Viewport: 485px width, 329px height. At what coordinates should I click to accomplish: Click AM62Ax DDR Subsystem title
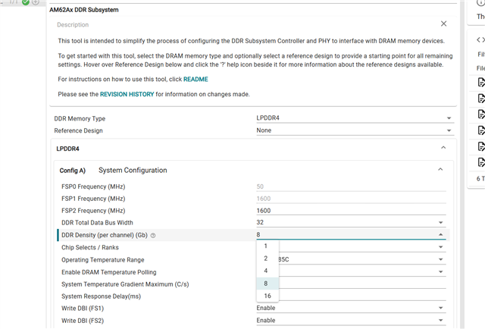click(84, 10)
